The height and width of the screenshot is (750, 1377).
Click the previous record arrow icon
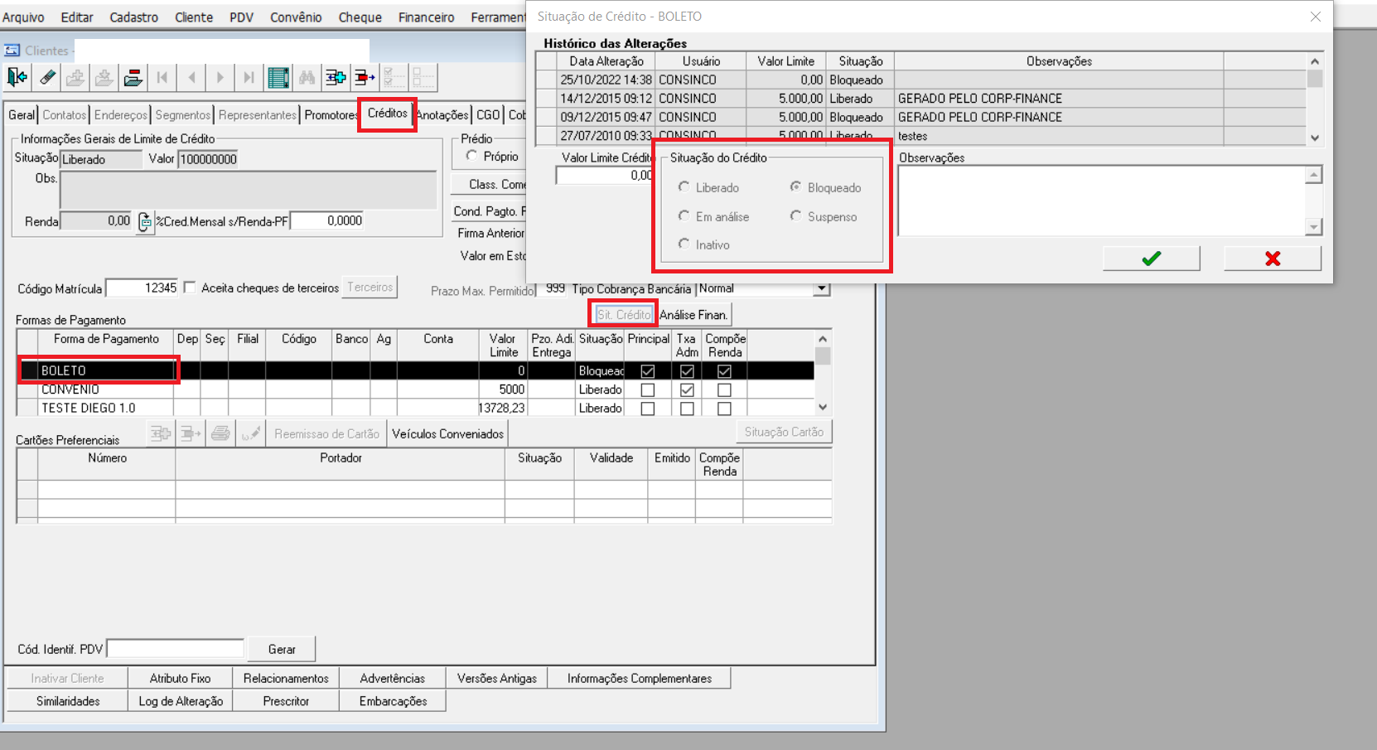coord(191,78)
